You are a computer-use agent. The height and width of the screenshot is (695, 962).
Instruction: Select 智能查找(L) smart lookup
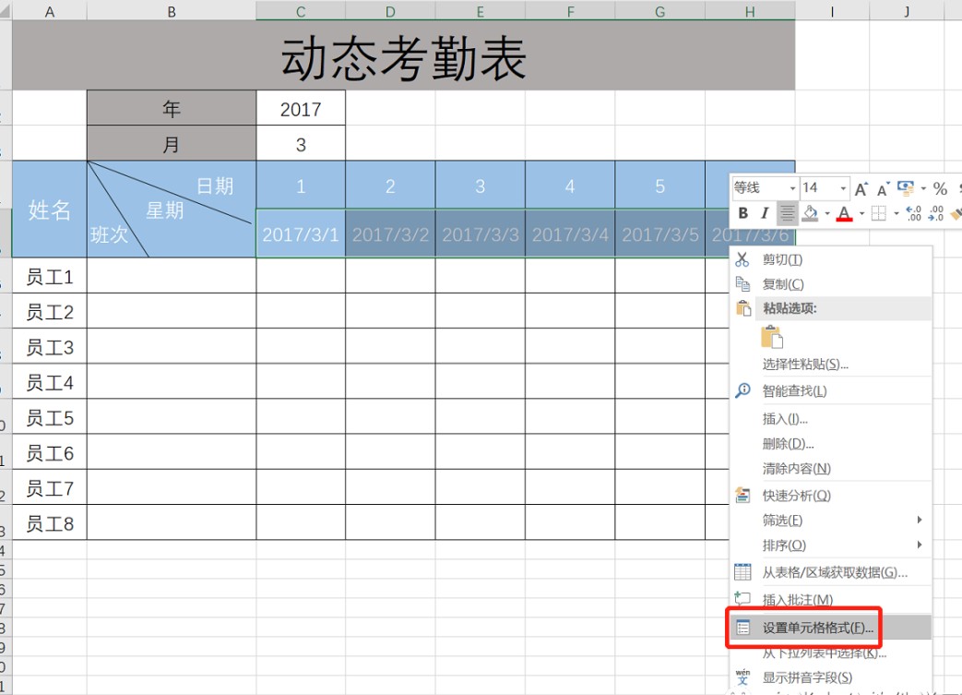[x=832, y=391]
